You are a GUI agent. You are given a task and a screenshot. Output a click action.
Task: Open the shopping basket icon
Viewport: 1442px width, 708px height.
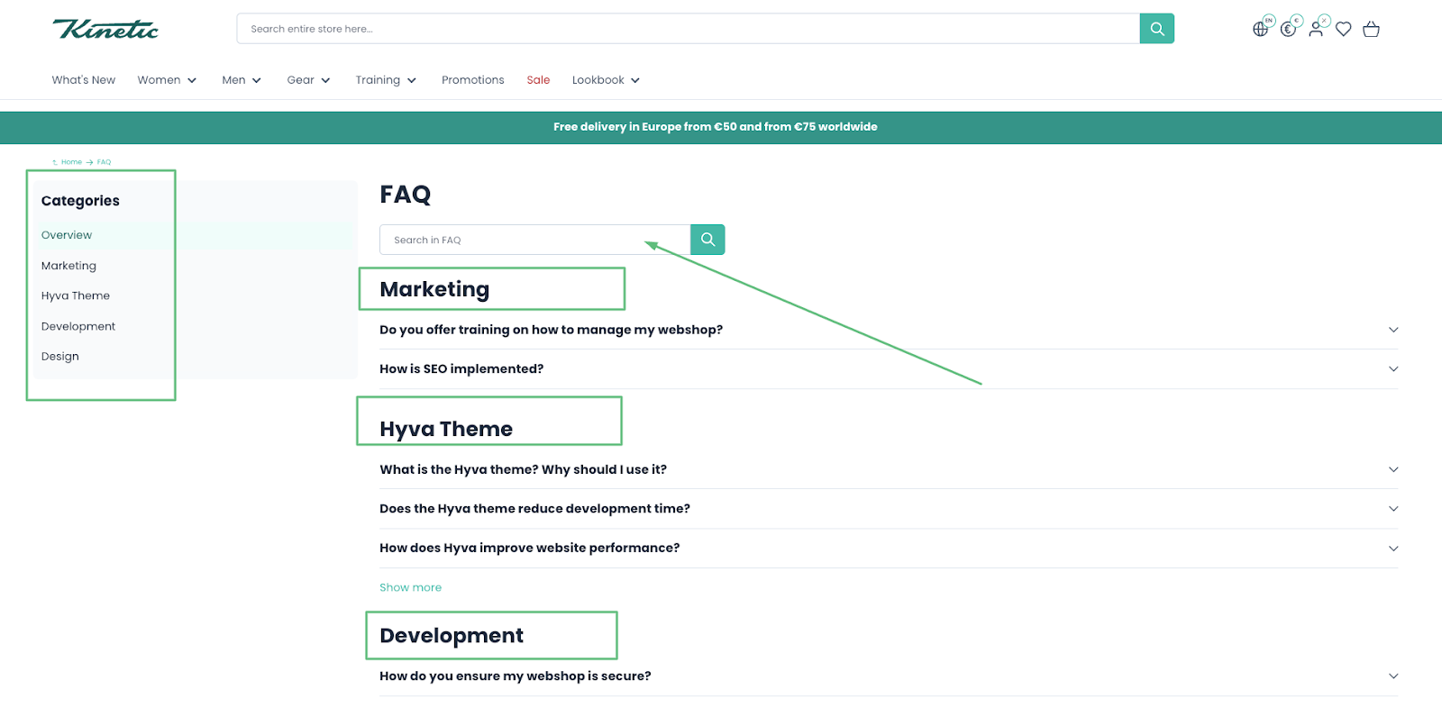1371,29
